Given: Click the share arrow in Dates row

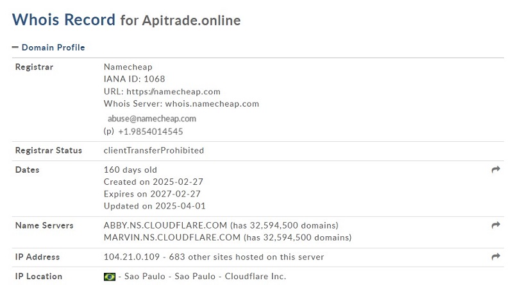Looking at the screenshot, I should (x=496, y=169).
